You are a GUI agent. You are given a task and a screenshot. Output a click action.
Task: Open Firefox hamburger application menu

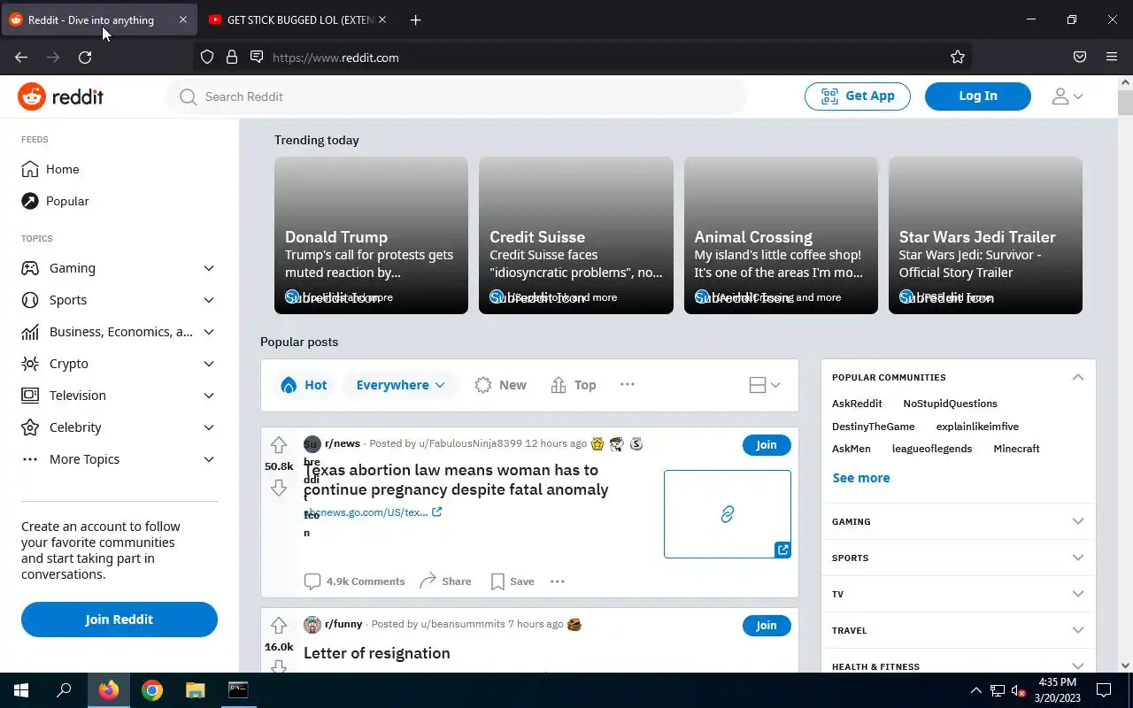[x=1112, y=58]
